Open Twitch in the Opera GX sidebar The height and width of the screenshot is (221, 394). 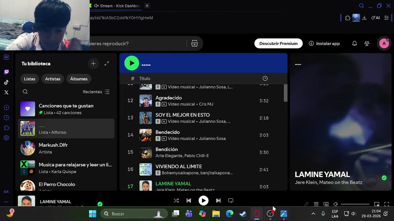tap(6, 72)
